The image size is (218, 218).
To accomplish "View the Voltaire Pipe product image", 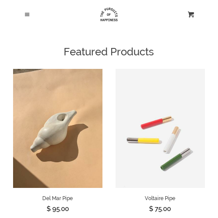I will [x=160, y=128].
